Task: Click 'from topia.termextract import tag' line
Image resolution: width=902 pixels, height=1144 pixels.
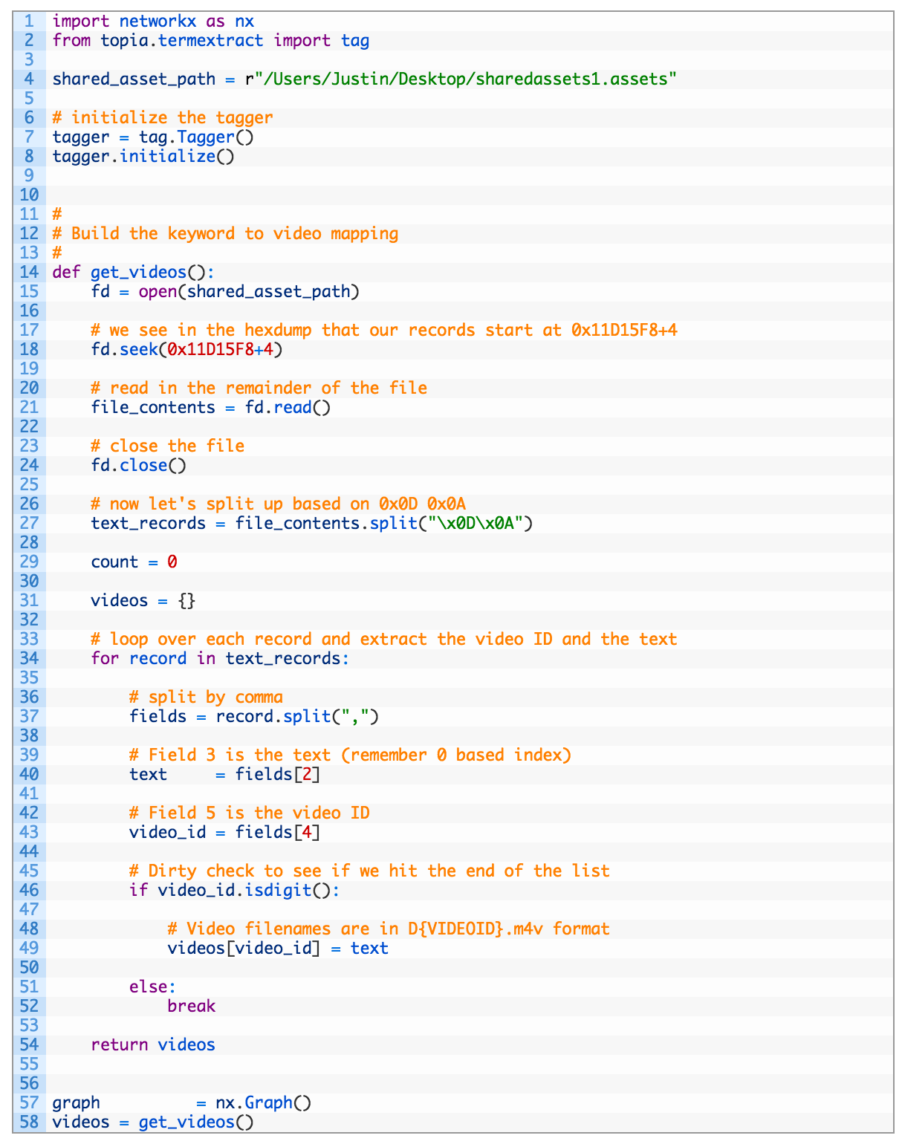Action: [211, 40]
